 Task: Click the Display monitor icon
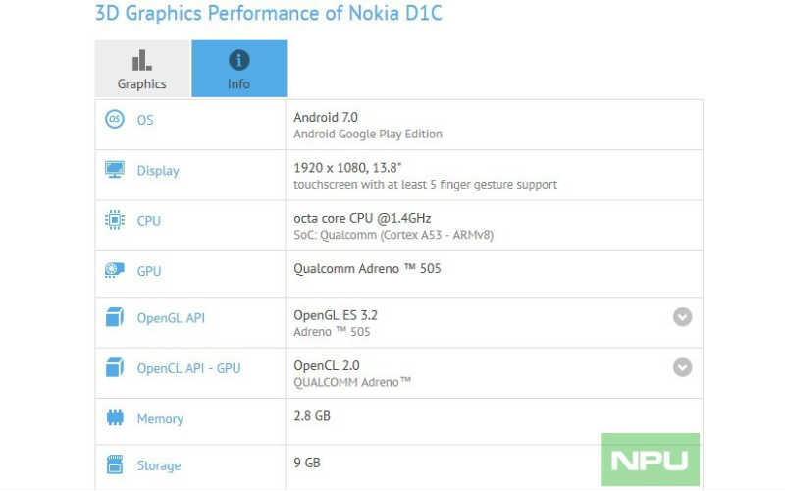click(115, 169)
